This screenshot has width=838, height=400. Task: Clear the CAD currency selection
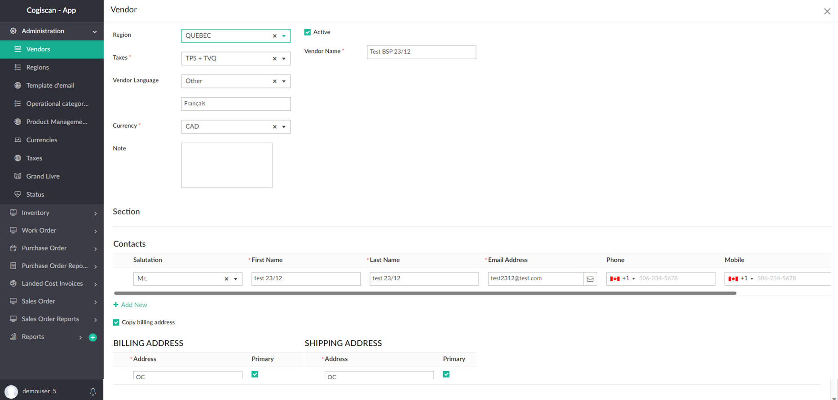point(274,127)
